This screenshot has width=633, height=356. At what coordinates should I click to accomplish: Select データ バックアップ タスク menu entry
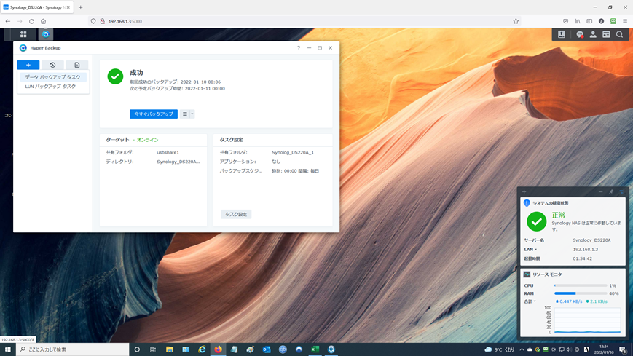[x=53, y=77]
